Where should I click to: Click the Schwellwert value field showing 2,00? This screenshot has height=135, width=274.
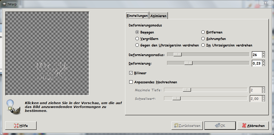256,99
